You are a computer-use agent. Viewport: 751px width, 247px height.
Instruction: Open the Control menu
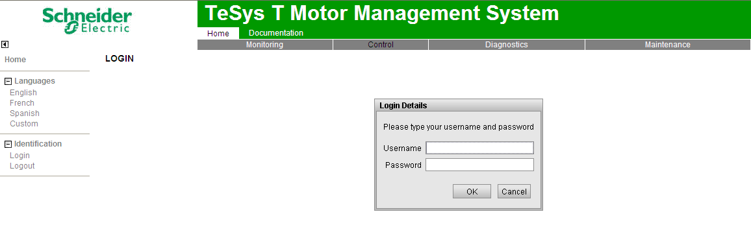[381, 45]
